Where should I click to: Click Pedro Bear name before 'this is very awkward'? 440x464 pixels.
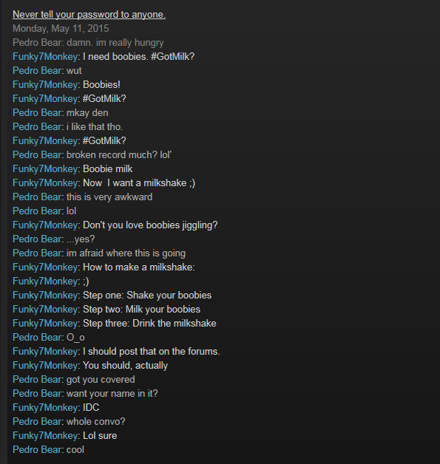37,197
